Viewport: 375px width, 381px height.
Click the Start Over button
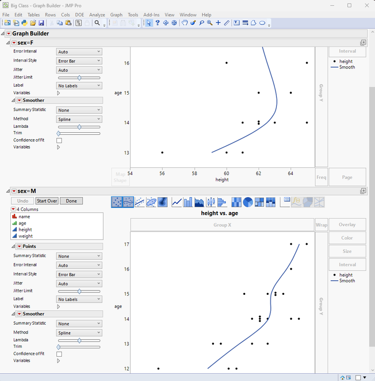47,201
